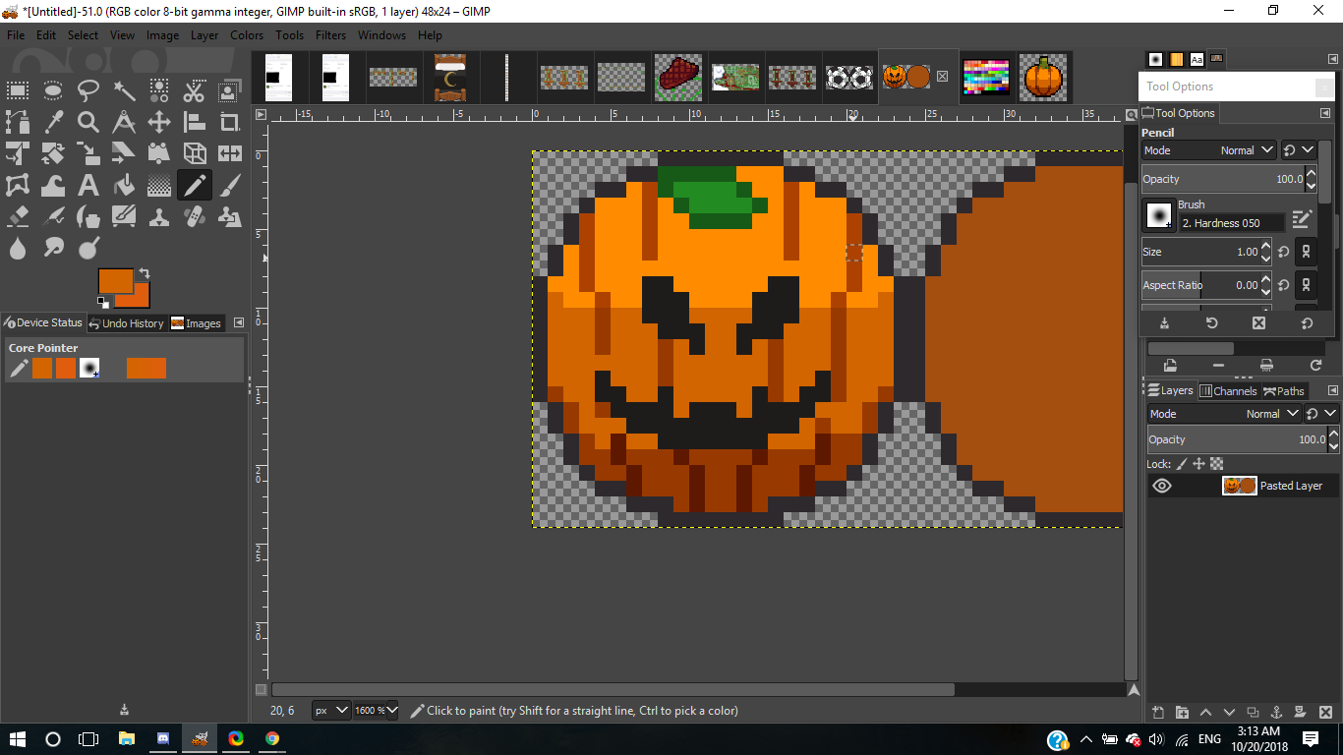1343x755 pixels.
Task: Toggle the lock alpha channel icon
Action: tap(1216, 464)
